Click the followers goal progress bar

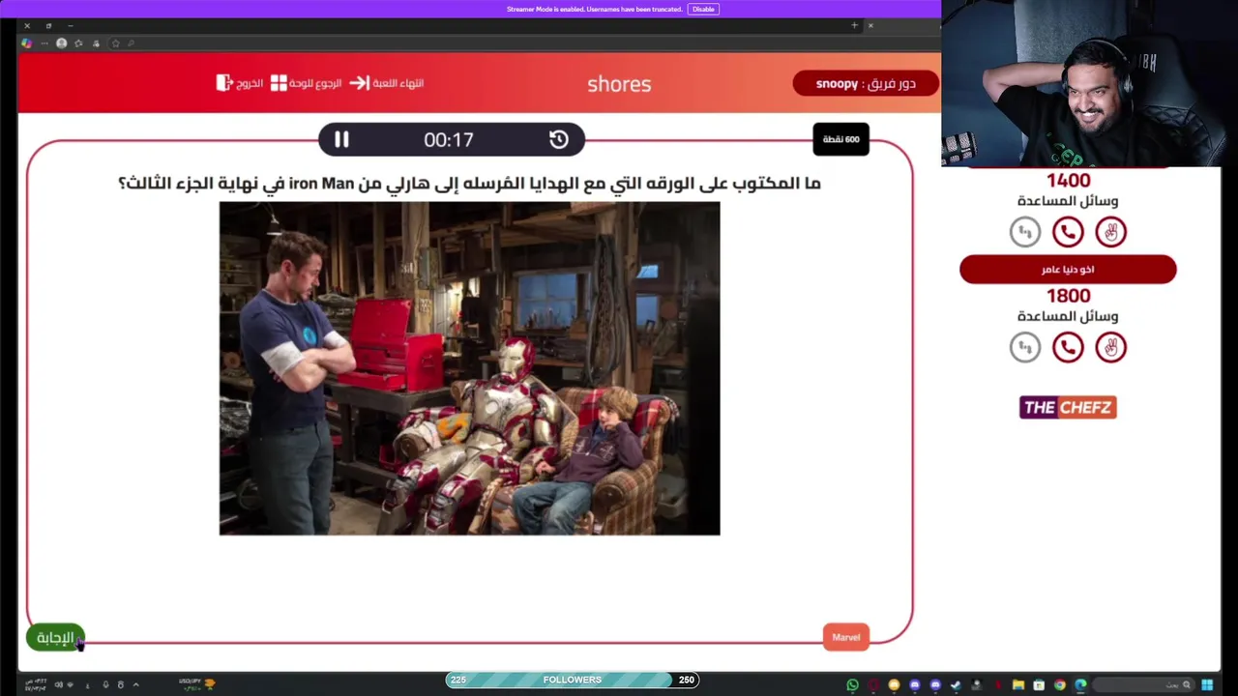[573, 680]
